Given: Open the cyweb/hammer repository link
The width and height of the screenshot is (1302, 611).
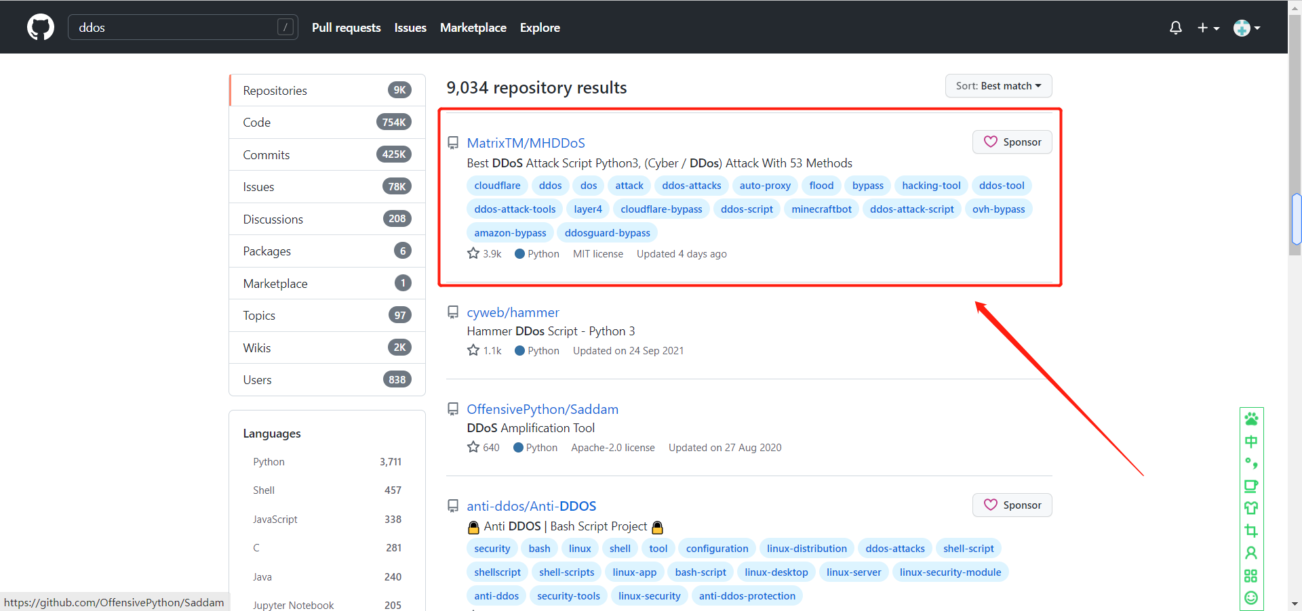Looking at the screenshot, I should [x=513, y=312].
